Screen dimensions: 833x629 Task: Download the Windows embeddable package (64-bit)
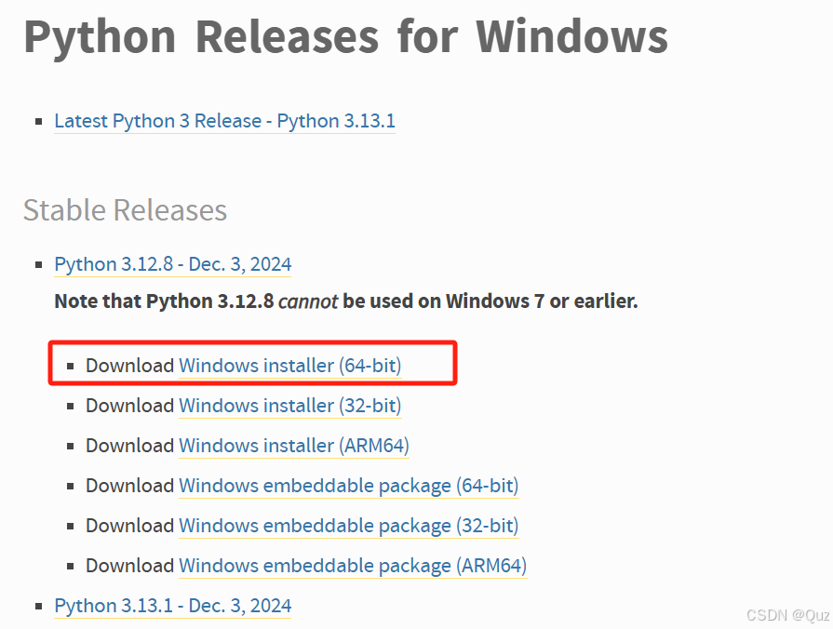(x=348, y=486)
